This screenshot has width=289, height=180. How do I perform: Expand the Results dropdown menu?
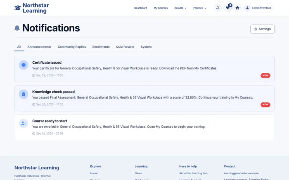tap(180, 8)
